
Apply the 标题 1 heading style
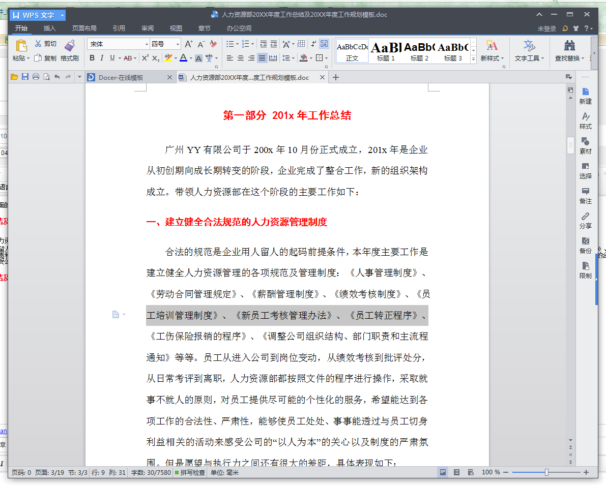386,51
